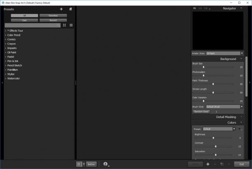Select Pointillism in preset list
Image resolution: width=252 pixels, height=169 pixels.
click(12, 70)
